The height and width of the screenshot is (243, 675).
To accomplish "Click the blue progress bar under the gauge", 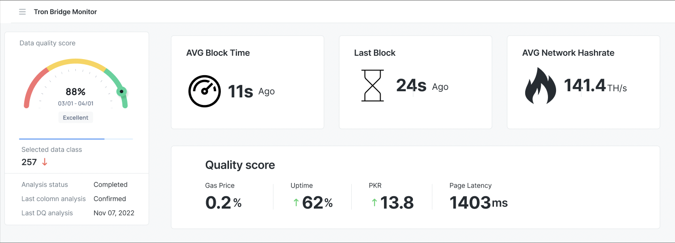I will pyautogui.click(x=62, y=139).
